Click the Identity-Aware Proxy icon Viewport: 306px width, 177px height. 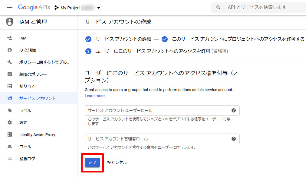click(10, 134)
